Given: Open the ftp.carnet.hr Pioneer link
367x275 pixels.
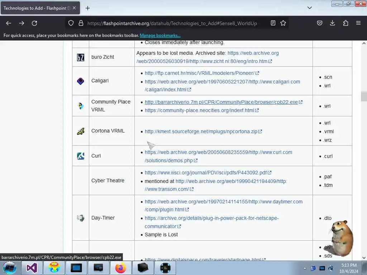Looking at the screenshot, I should click(202, 73).
